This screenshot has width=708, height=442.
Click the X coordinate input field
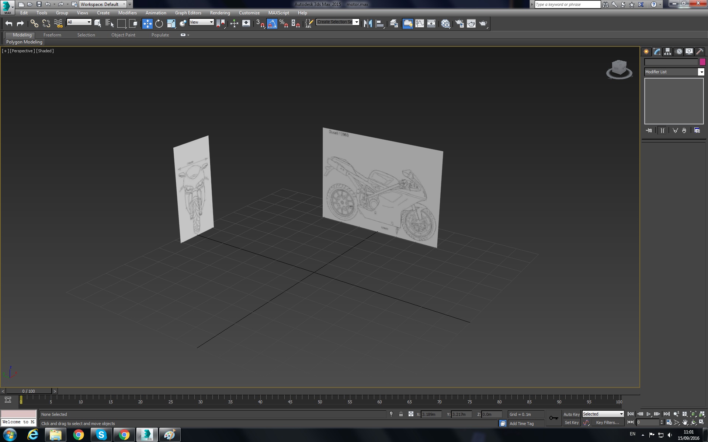431,414
